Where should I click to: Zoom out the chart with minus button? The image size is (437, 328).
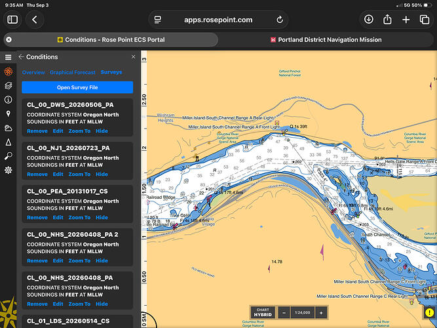click(x=284, y=313)
